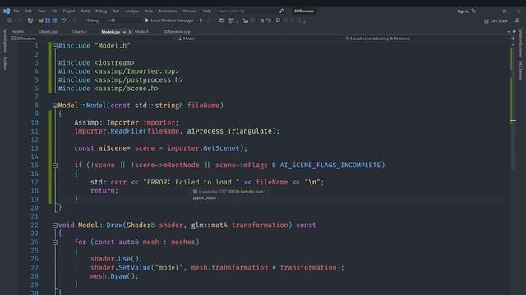
Task: Click Sign in link
Action: pyautogui.click(x=463, y=11)
